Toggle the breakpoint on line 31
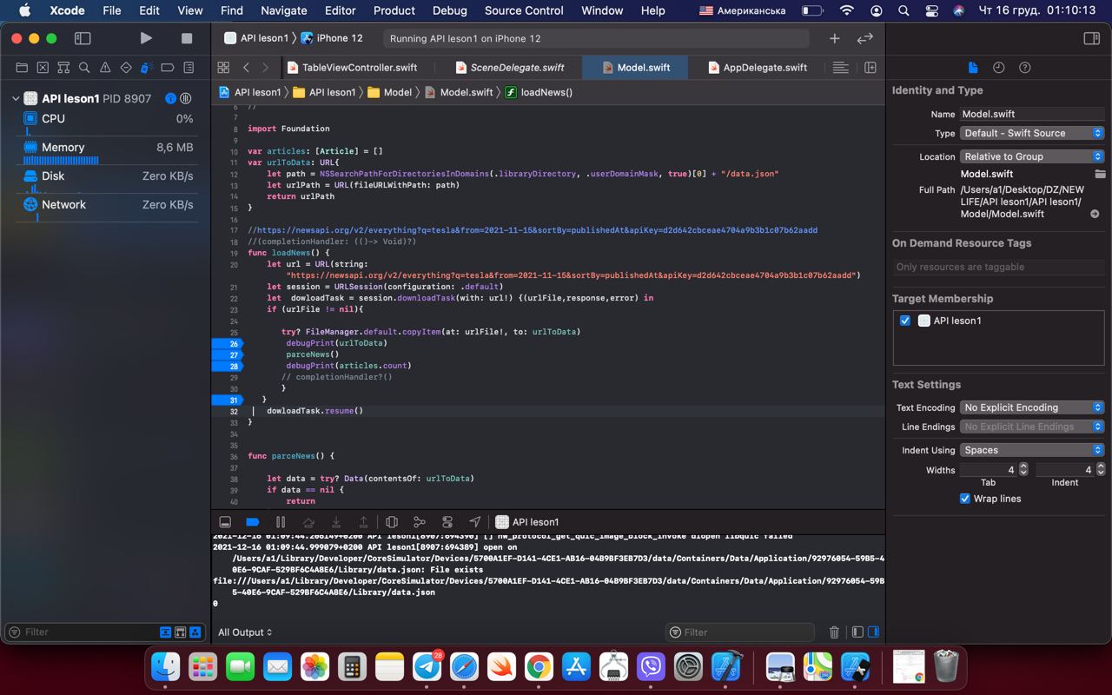The height and width of the screenshot is (695, 1112). tap(228, 400)
